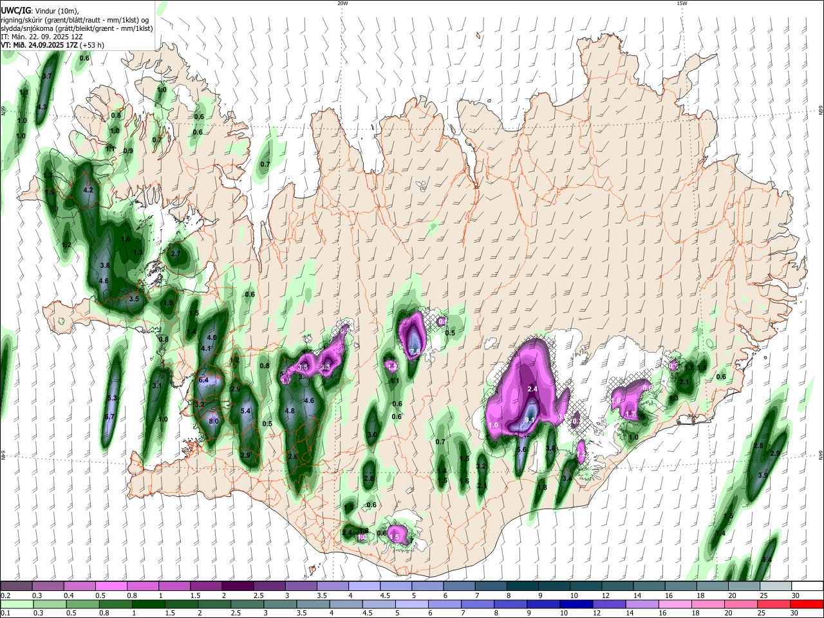The width and height of the screenshot is (824, 618).
Task: Click the precipitation value 3.1 on the map
Action: point(157,386)
